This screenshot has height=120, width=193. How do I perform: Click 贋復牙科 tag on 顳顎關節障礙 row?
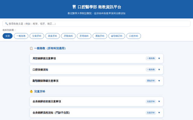tap(151, 81)
